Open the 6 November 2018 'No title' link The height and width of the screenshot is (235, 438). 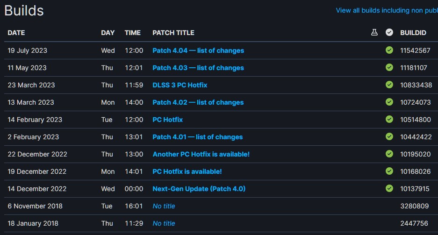(164, 206)
